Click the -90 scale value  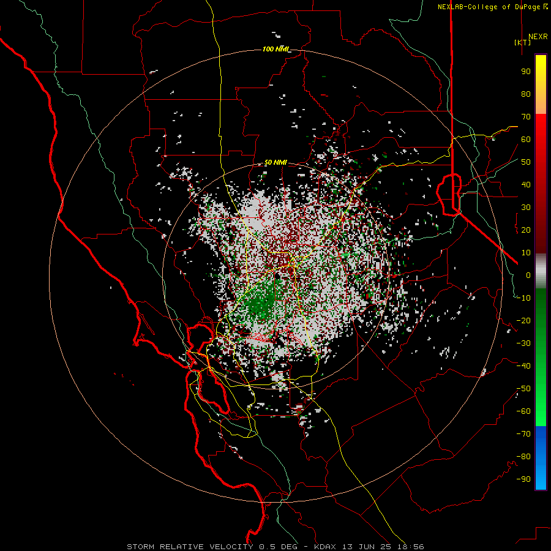pos(523,479)
